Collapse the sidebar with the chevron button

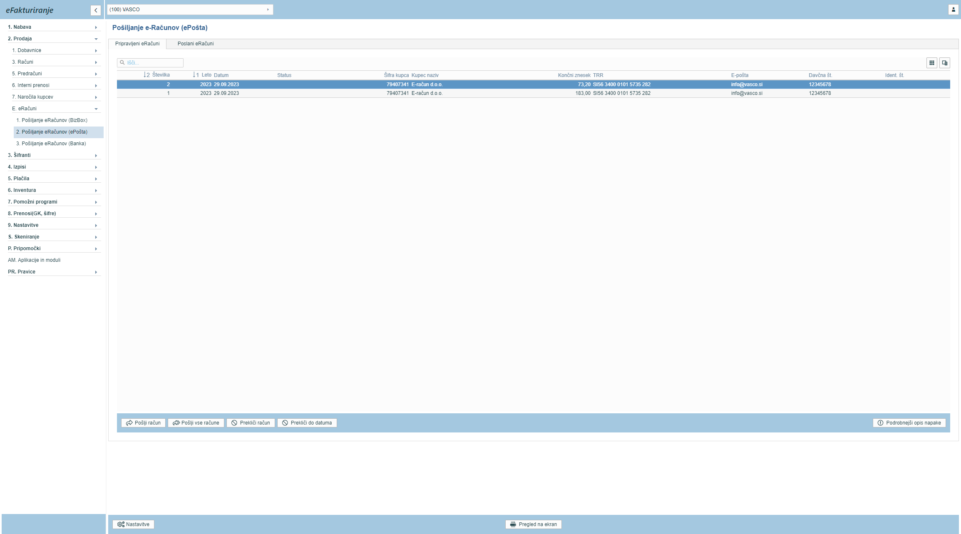click(96, 10)
